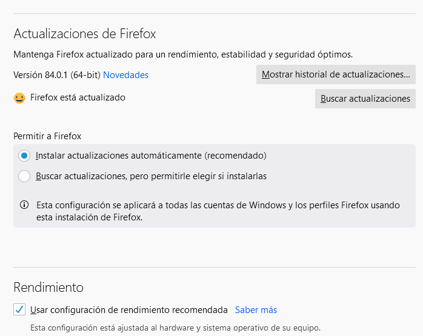This screenshot has width=423, height=336.
Task: Click the Mantenga Firefox actualizado description text
Action: point(183,54)
